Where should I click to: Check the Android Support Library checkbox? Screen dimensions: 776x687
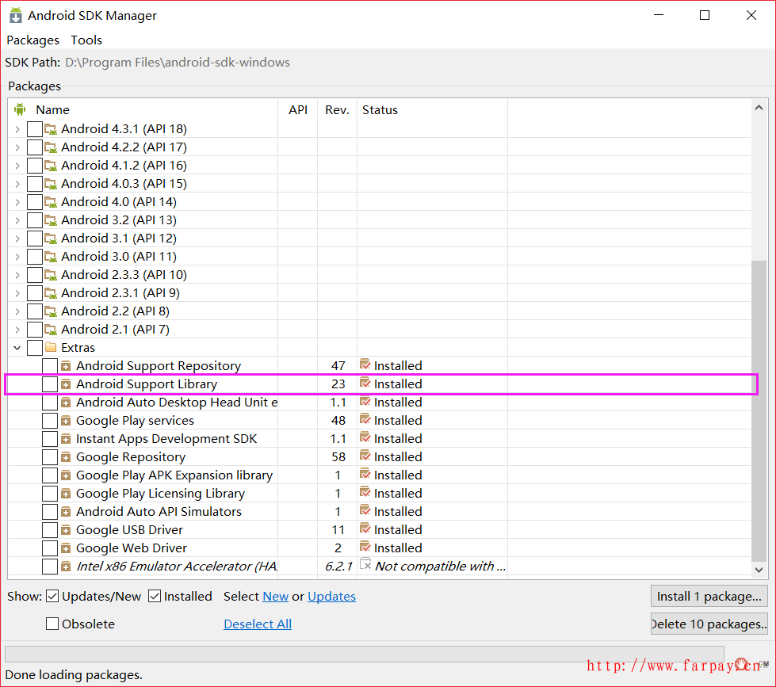tap(50, 384)
